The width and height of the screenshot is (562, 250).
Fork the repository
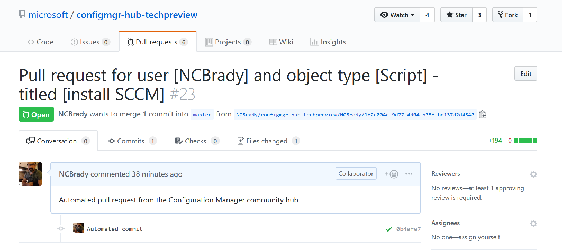(x=507, y=15)
